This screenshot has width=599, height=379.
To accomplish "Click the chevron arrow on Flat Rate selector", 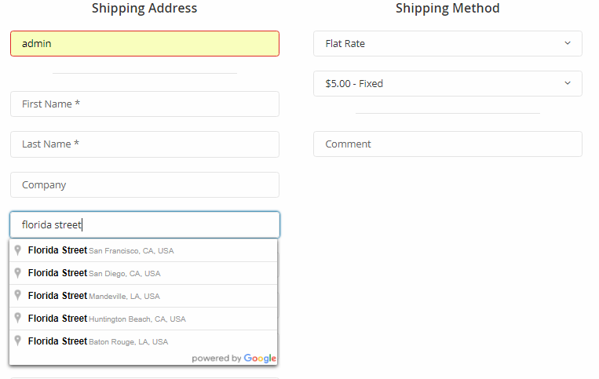I will tap(568, 43).
